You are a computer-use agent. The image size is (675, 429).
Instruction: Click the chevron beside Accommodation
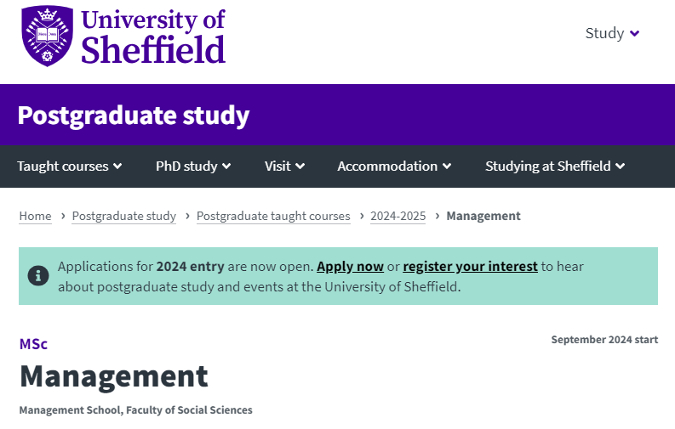[x=447, y=167]
